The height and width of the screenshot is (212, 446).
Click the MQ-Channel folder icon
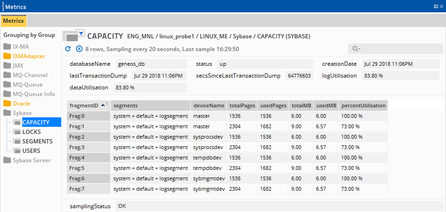coord(7,75)
